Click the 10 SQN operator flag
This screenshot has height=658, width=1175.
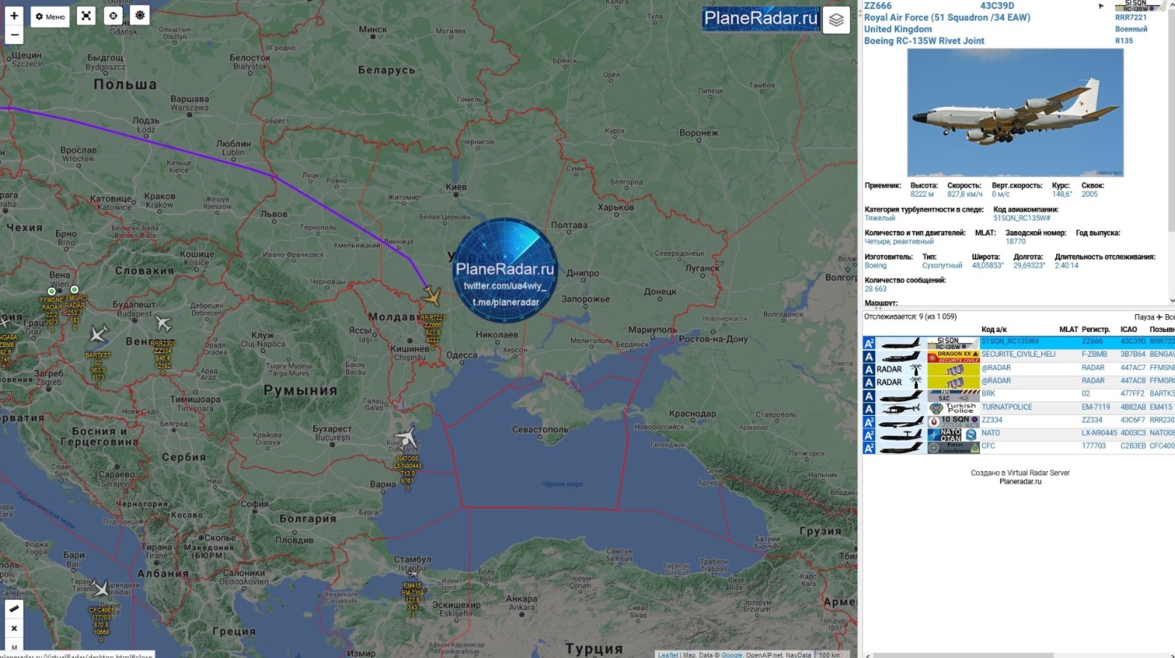pos(953,421)
